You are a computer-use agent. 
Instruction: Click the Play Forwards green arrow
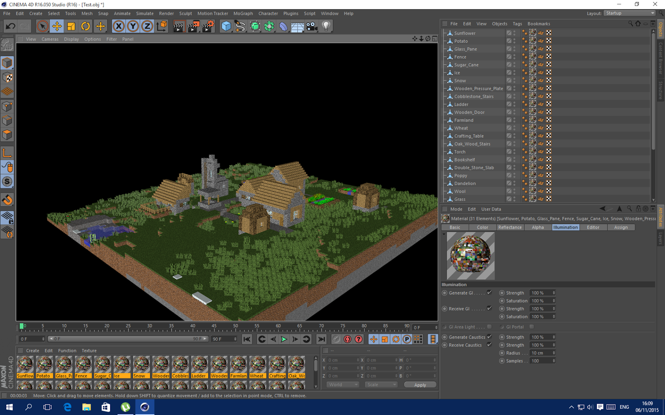pos(284,339)
